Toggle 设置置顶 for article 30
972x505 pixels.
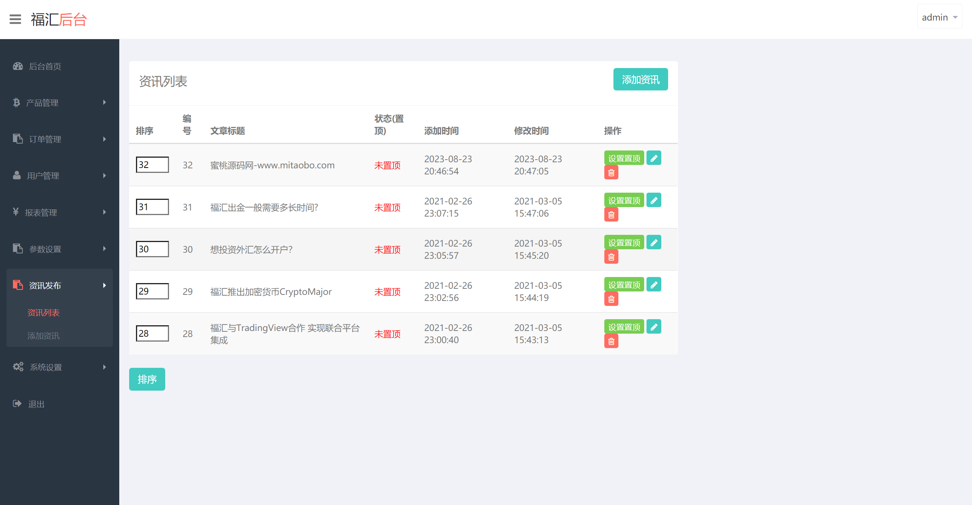pos(624,242)
